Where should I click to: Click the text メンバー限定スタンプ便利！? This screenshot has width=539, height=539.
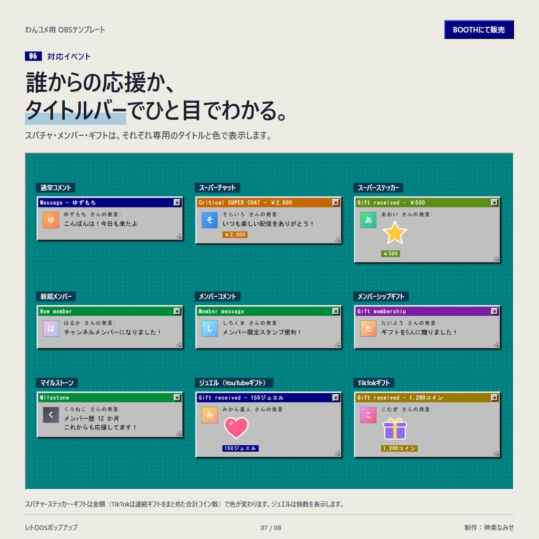point(262,333)
